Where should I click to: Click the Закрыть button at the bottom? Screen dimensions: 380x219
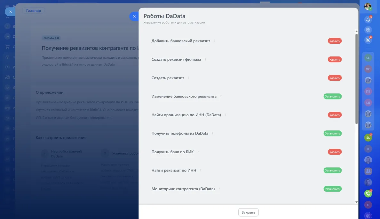249,212
